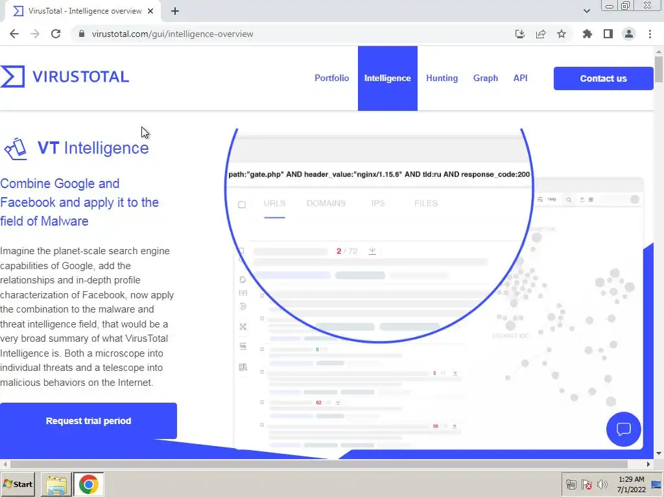Go back in browser history

pyautogui.click(x=14, y=34)
